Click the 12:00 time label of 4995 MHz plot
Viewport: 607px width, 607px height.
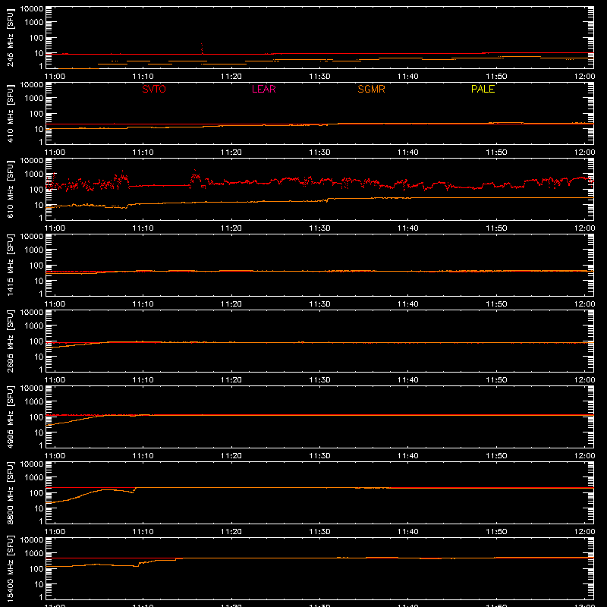pos(584,456)
